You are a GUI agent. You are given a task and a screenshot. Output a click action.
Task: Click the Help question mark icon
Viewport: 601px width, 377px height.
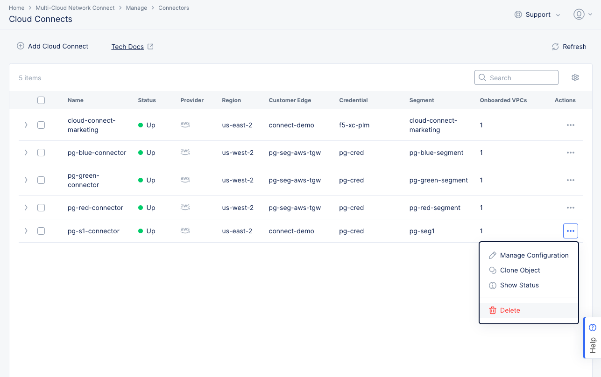click(x=593, y=328)
